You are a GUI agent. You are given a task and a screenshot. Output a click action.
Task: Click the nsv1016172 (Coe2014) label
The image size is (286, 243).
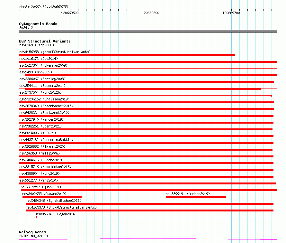39,59
